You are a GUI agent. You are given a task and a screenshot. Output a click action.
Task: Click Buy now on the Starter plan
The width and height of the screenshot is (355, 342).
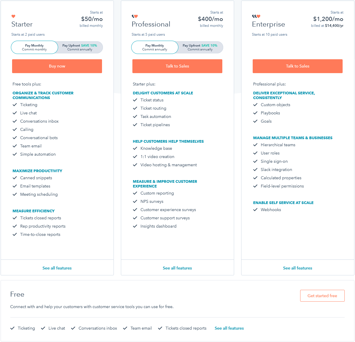click(57, 66)
